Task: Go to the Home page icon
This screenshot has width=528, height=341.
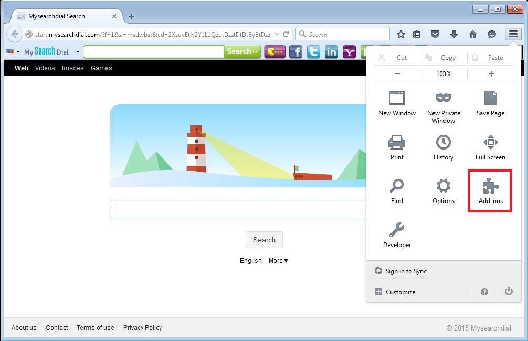Action: [473, 34]
